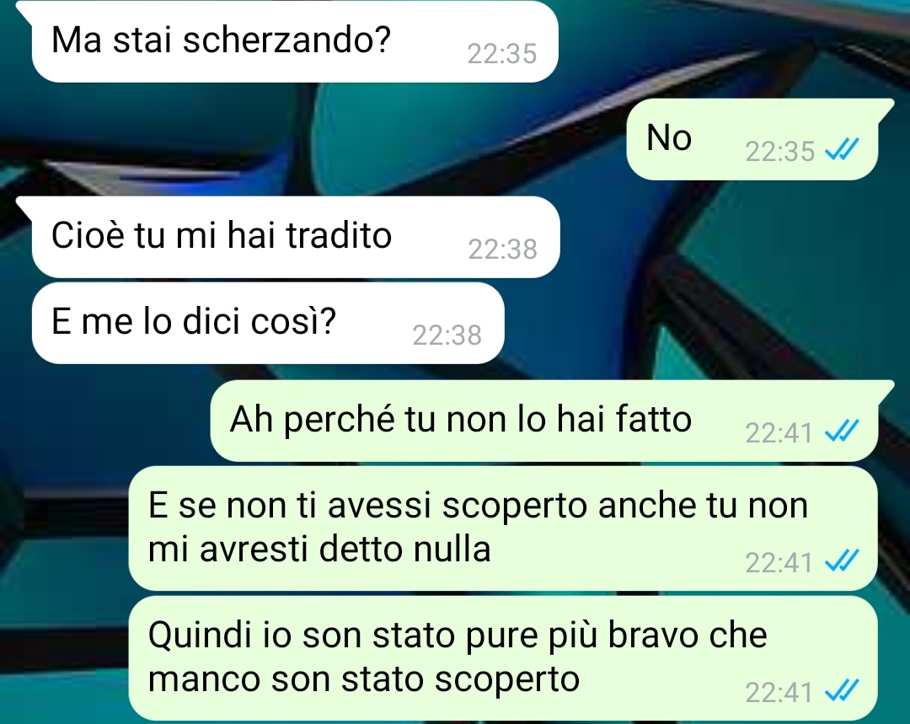Image resolution: width=910 pixels, height=724 pixels.
Task: Click the read ticks on 'manco son stato scoperto' message
Action: pyautogui.click(x=842, y=691)
